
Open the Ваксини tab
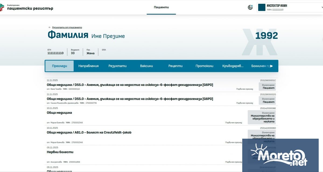pos(146,66)
